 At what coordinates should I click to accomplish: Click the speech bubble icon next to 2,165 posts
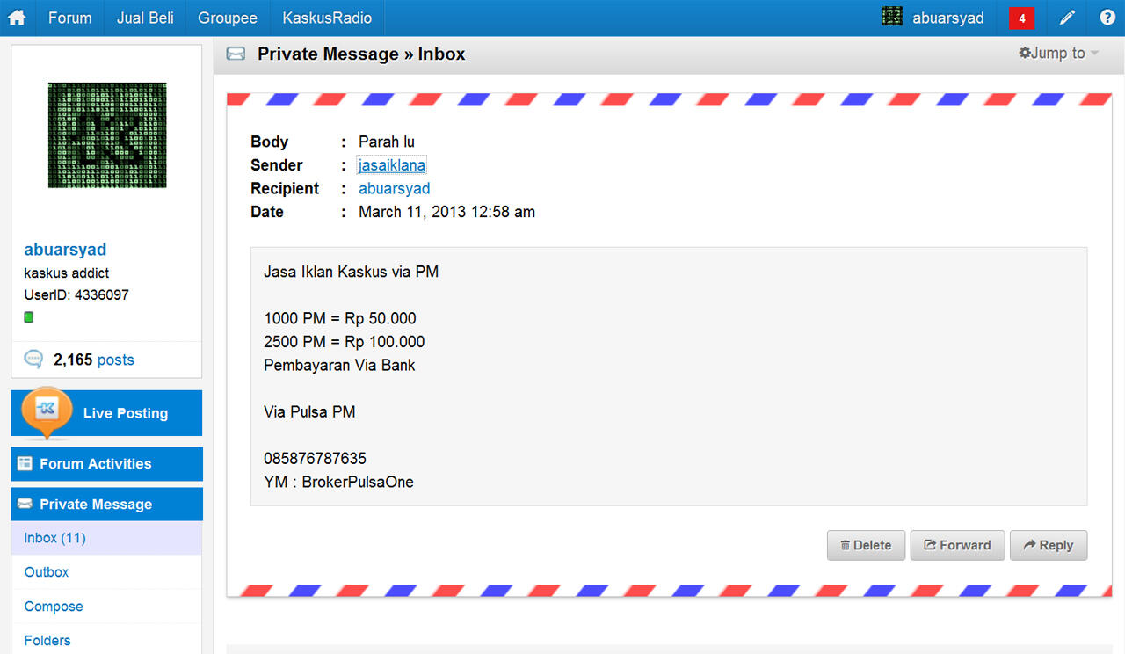click(33, 359)
